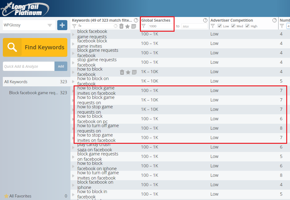Expand 'block game requests on facebook' row
Screen dimensions: 290x200
73,157
